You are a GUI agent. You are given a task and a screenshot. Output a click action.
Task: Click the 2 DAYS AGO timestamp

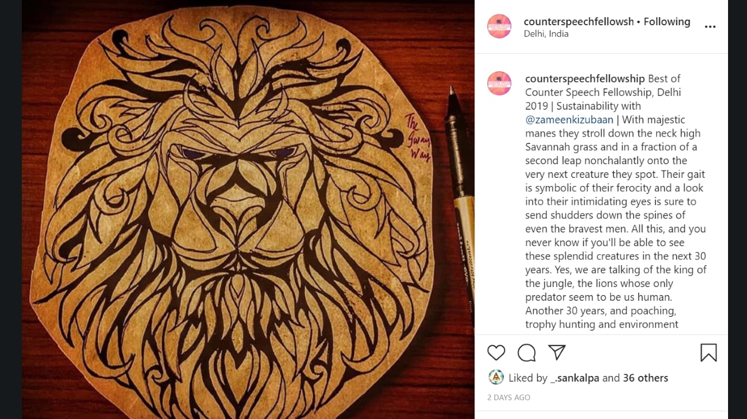509,397
